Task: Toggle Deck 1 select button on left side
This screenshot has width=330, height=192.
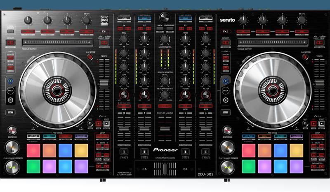Action: pyautogui.click(x=10, y=81)
